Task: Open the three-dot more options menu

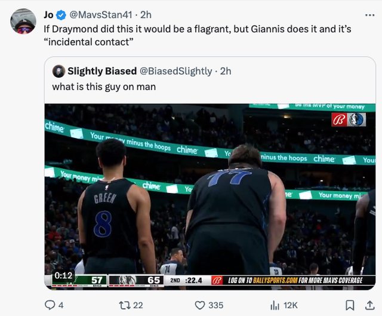Action: click(370, 14)
